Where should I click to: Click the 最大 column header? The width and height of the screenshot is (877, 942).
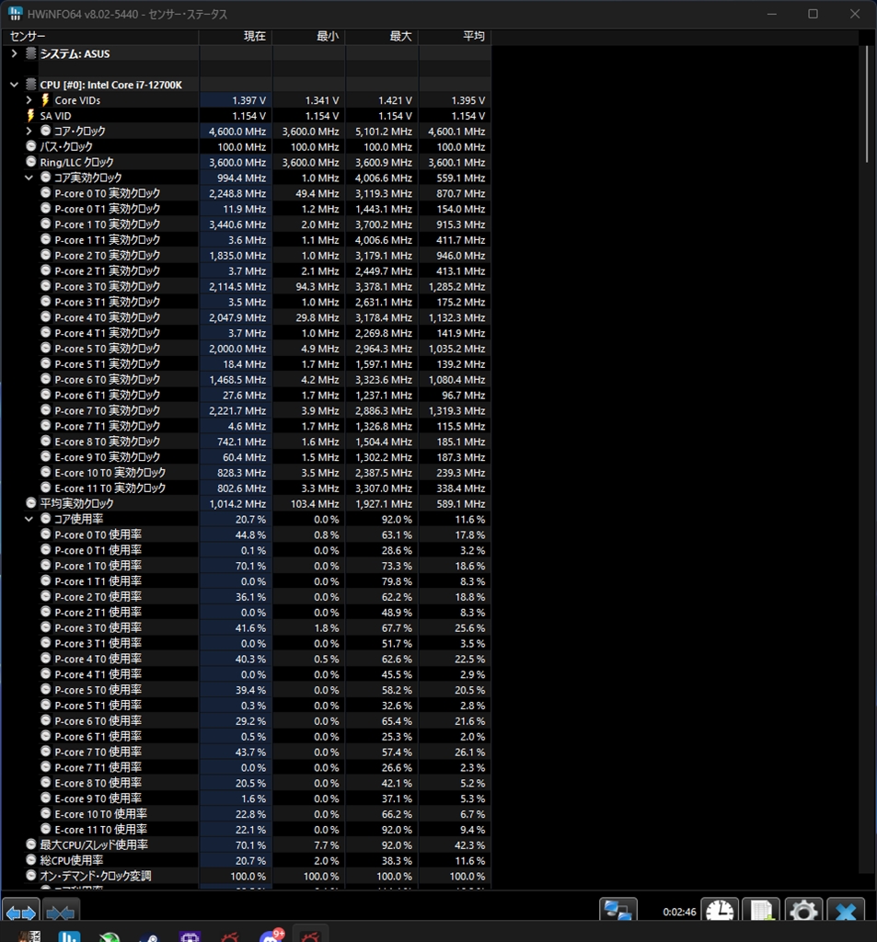tap(382, 36)
